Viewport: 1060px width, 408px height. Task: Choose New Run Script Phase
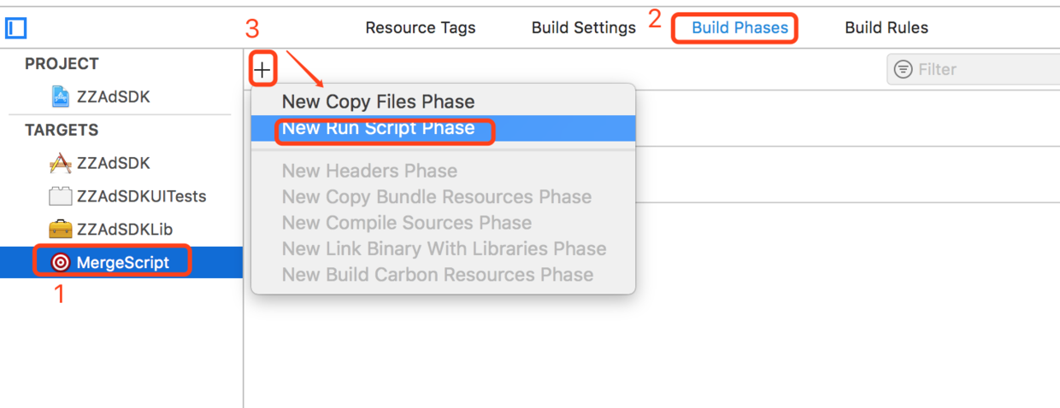(x=378, y=129)
